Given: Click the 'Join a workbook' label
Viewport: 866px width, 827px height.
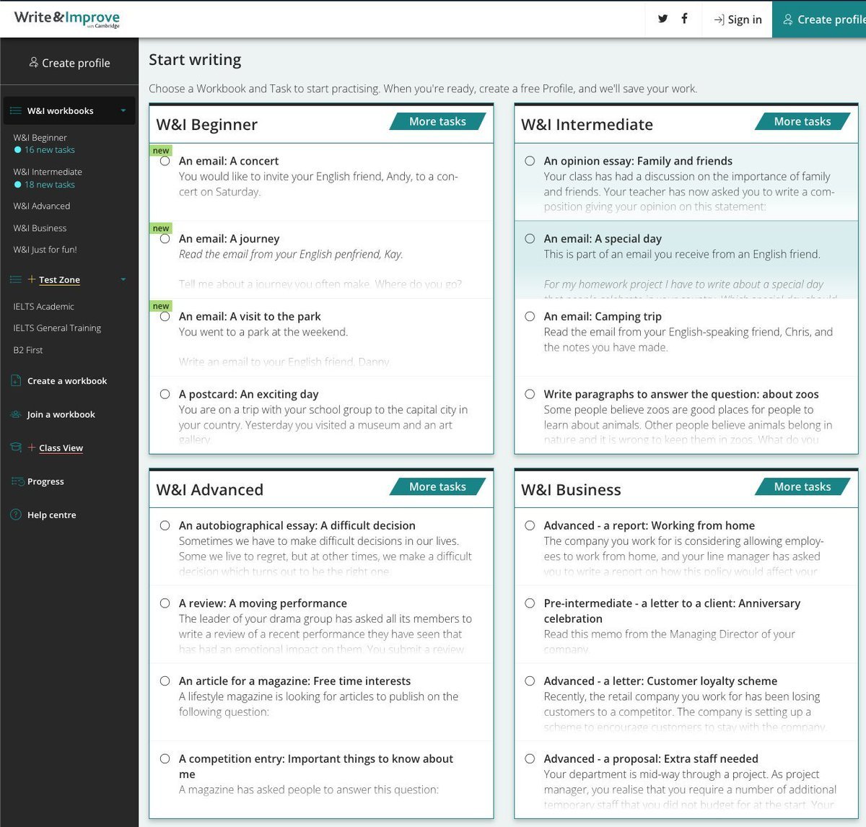Looking at the screenshot, I should [x=61, y=414].
